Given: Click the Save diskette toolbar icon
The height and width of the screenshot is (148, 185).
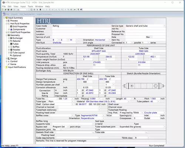Looking at the screenshot, I should coord(9,10).
